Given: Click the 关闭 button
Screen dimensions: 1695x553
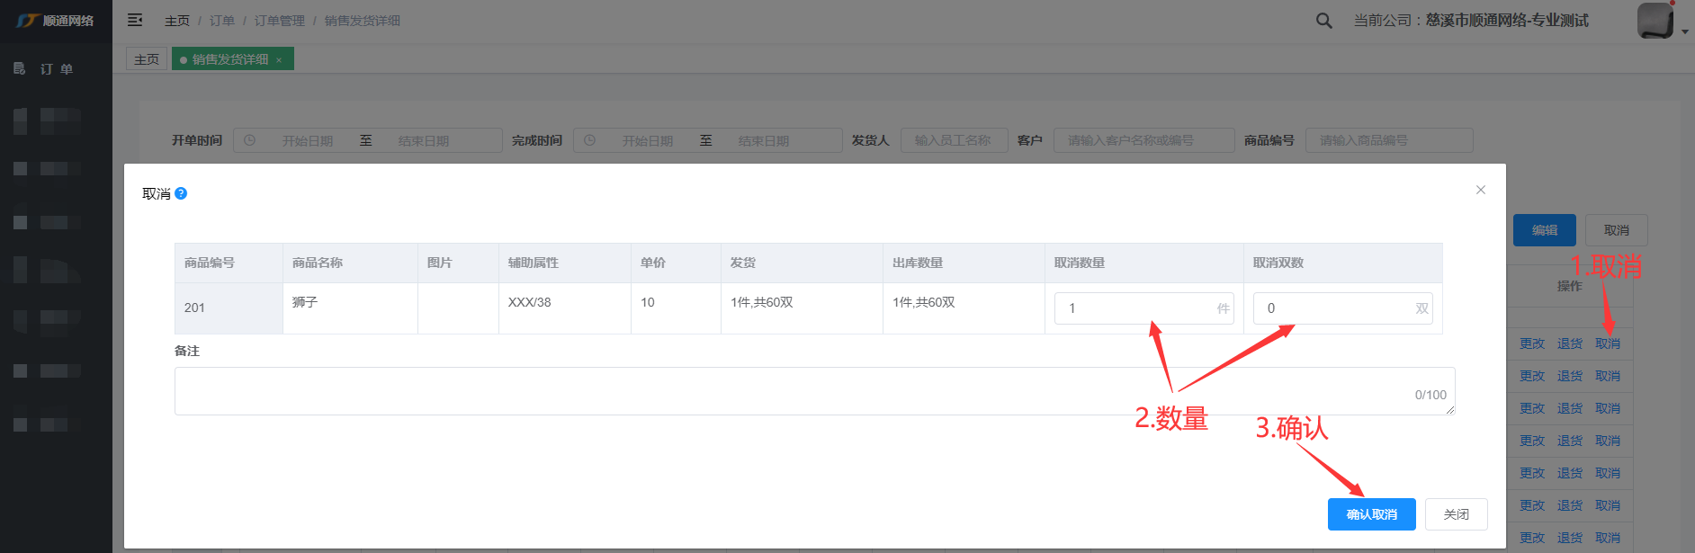Looking at the screenshot, I should (x=1456, y=514).
